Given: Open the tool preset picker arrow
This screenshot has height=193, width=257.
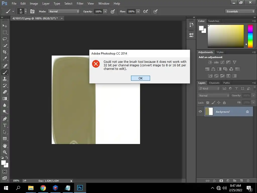Looking at the screenshot, I should [x=13, y=11].
